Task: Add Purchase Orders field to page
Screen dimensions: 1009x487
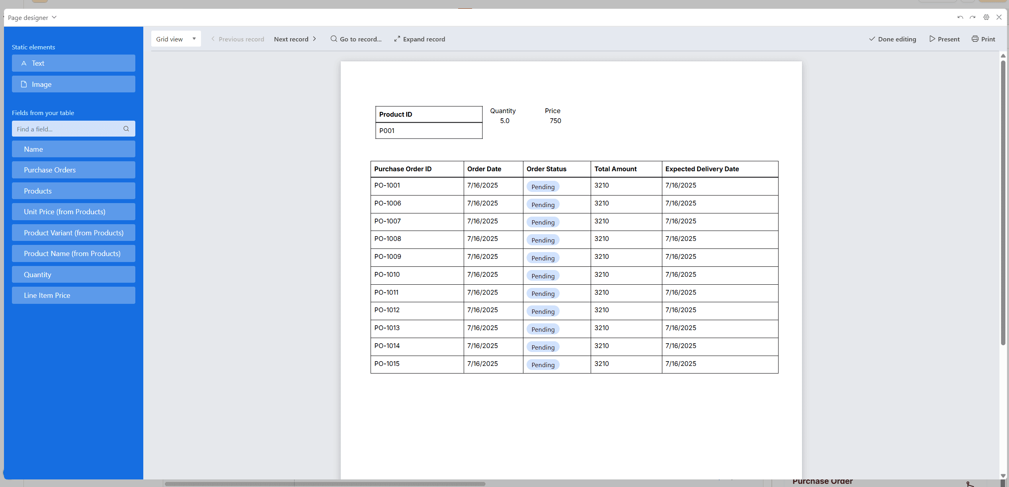Action: [74, 170]
